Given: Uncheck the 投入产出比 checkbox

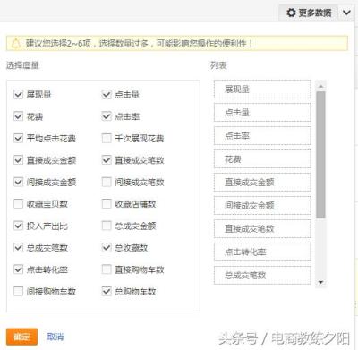Looking at the screenshot, I should (x=19, y=226).
